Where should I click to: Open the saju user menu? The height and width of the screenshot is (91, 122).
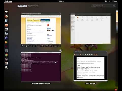point(115,1)
